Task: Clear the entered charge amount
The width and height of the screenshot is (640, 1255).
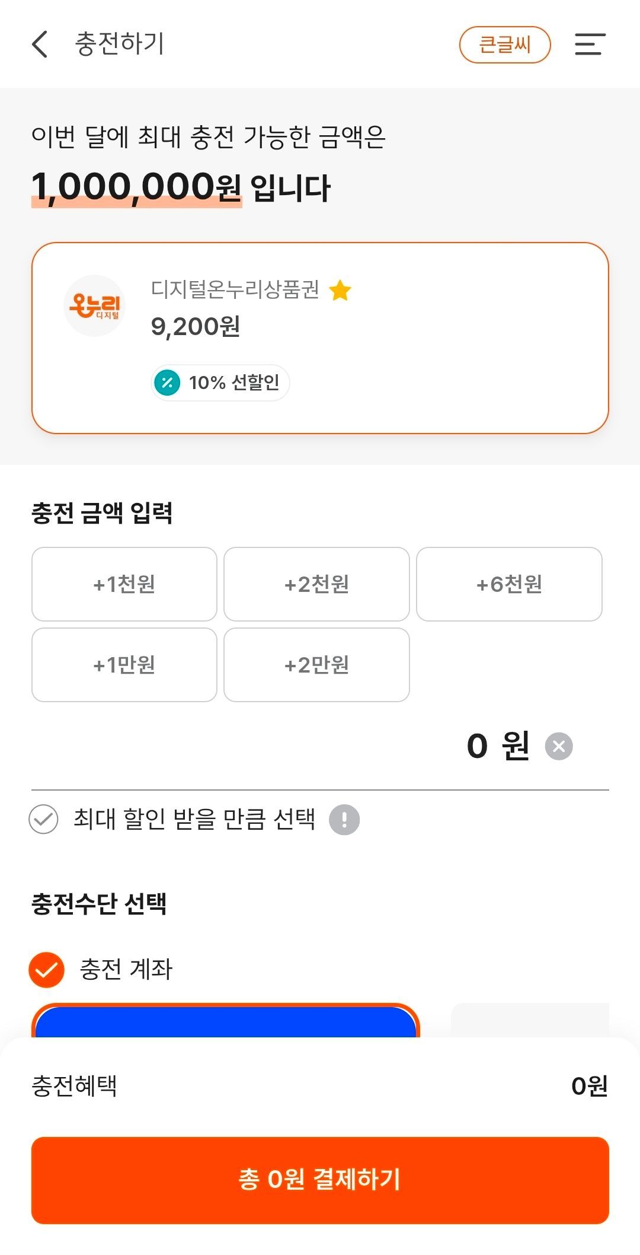Action: coord(559,746)
